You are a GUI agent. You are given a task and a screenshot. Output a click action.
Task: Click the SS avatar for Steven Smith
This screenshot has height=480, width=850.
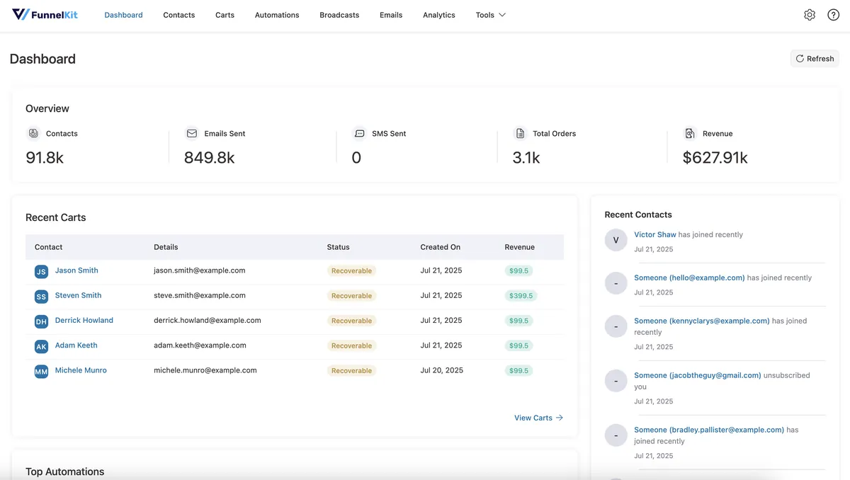tap(41, 297)
